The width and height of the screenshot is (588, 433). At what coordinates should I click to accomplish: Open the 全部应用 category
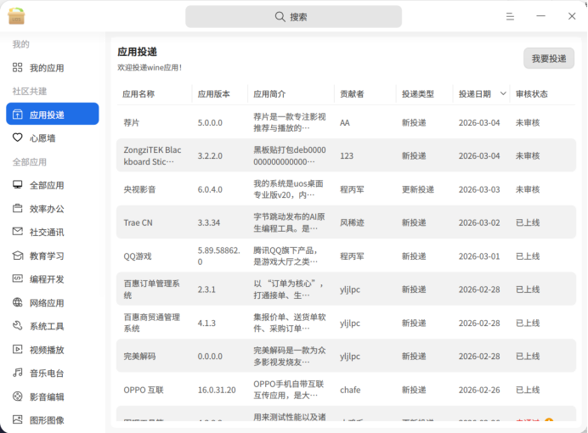(47, 185)
